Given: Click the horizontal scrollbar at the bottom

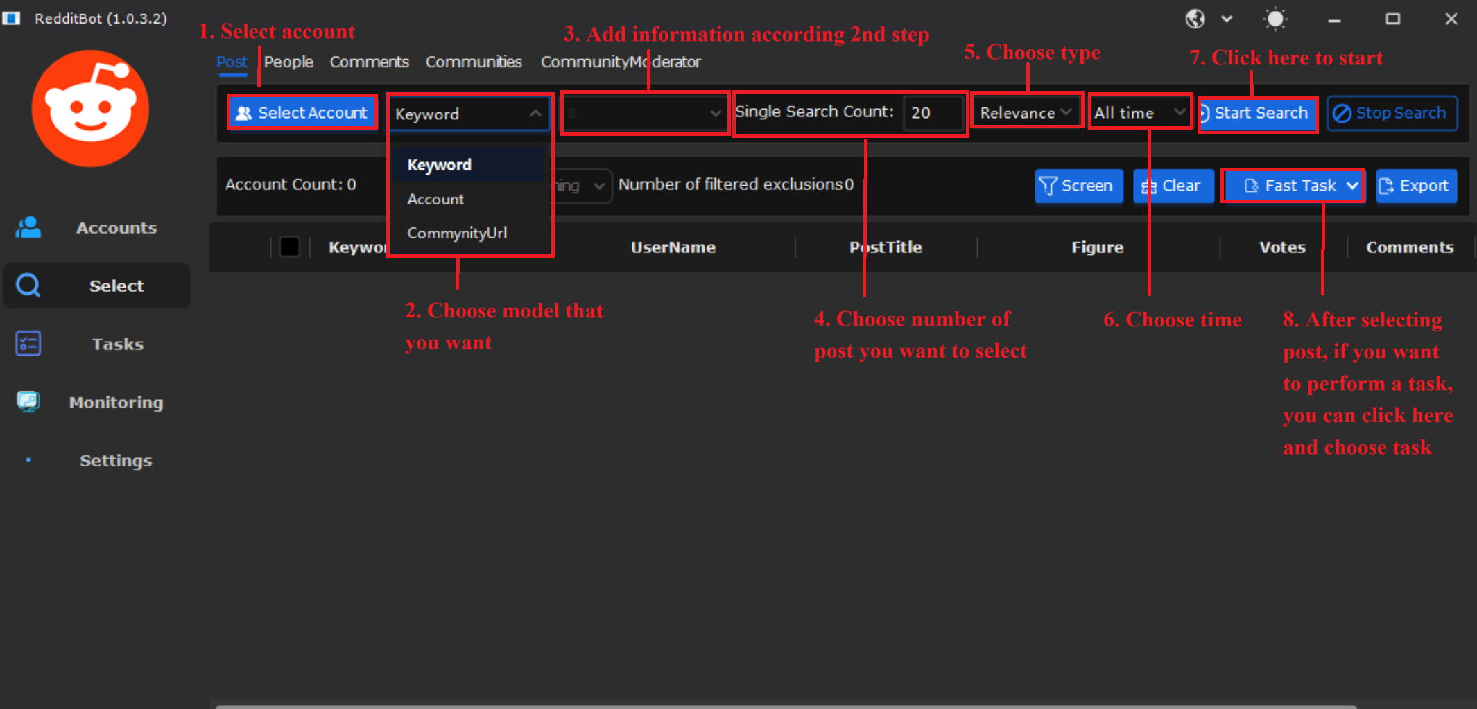Looking at the screenshot, I should point(786,706).
